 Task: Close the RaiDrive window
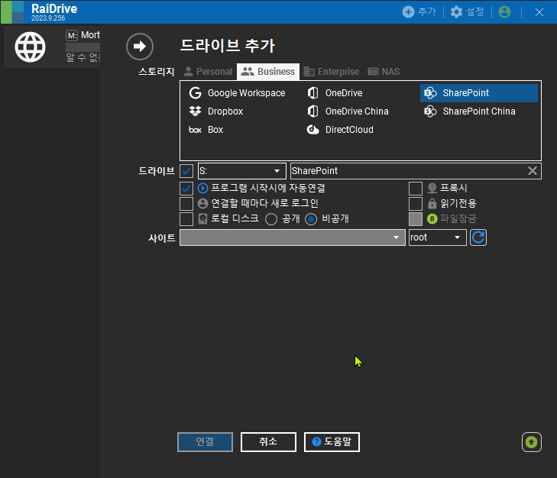point(539,12)
